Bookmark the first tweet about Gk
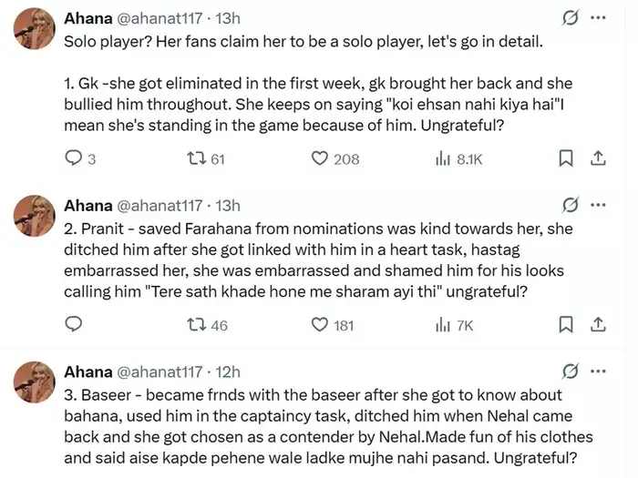 pos(566,158)
